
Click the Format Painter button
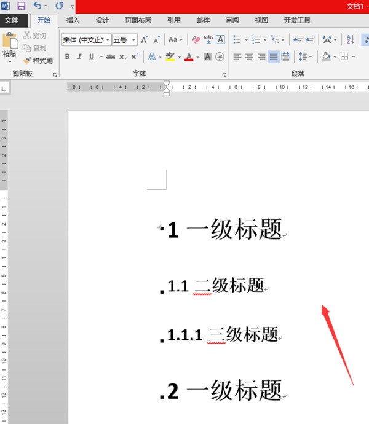38,61
